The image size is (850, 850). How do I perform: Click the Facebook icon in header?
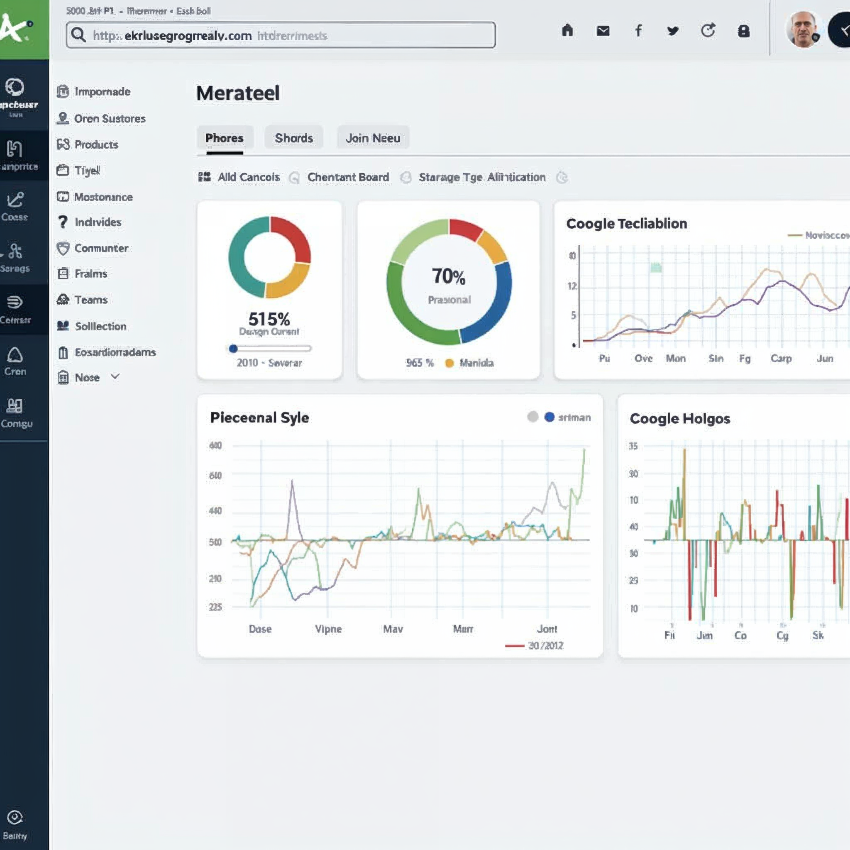638,30
